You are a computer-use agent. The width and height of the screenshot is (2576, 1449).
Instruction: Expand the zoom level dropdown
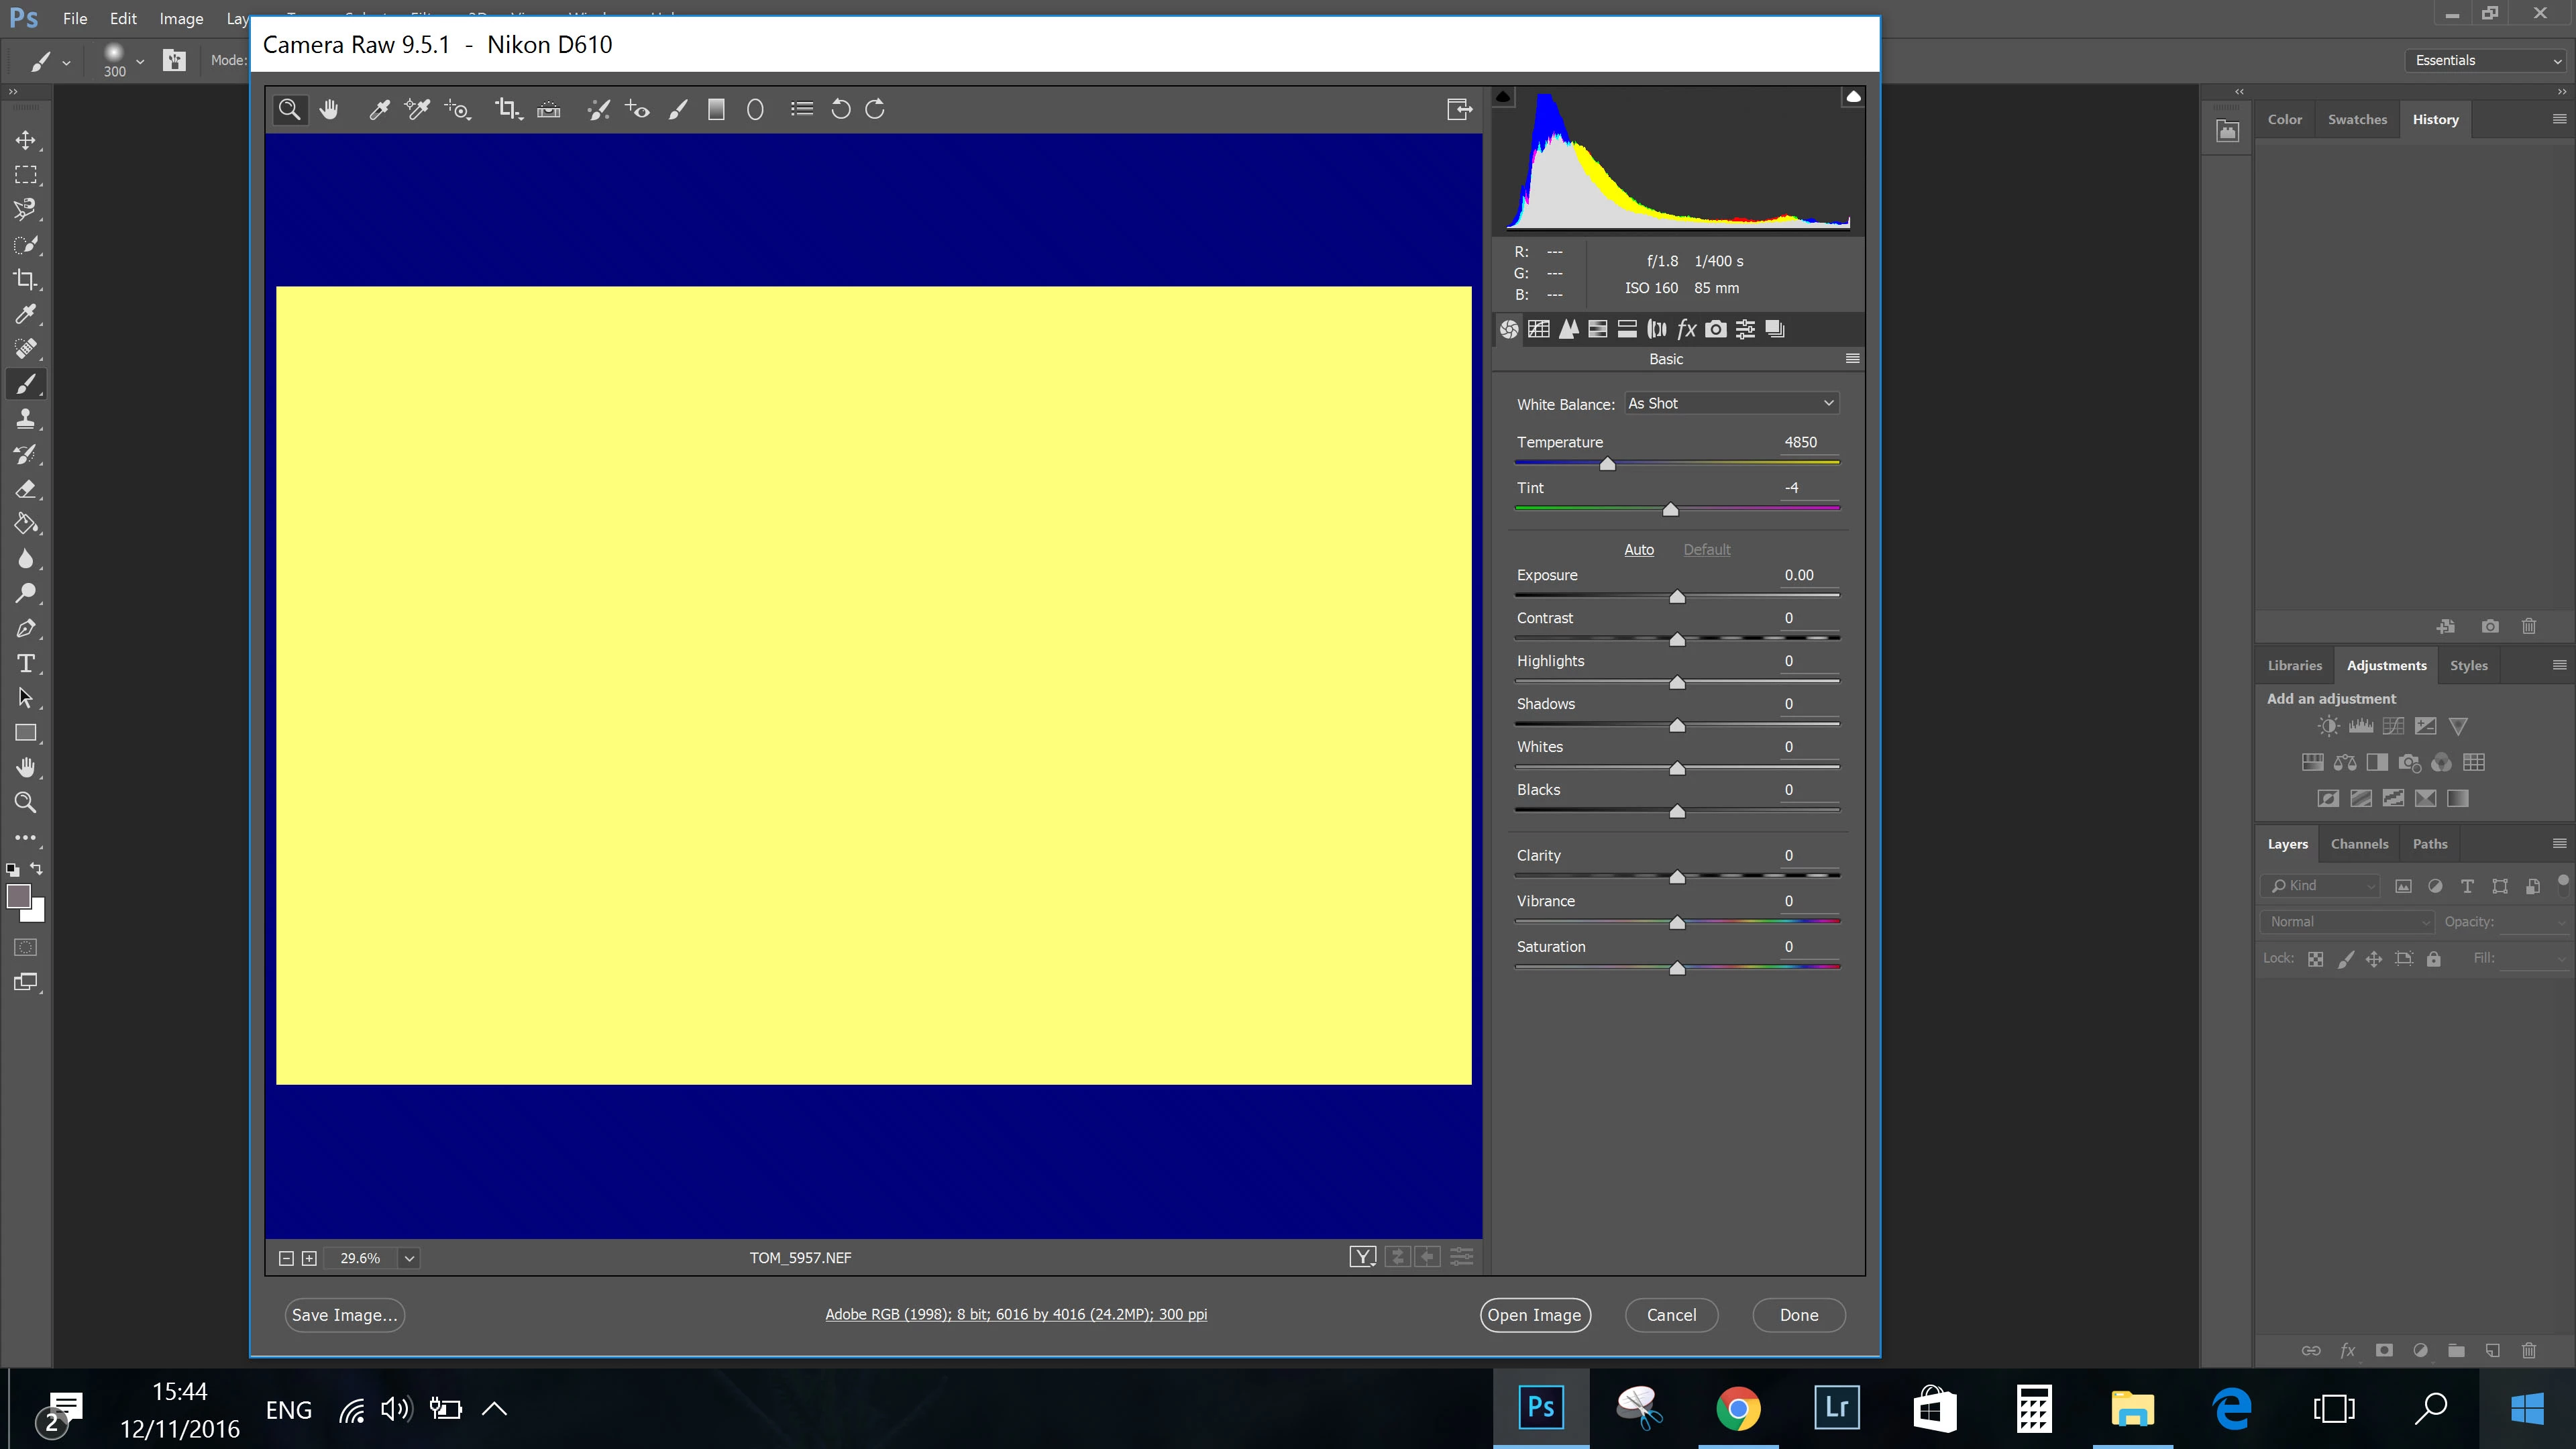409,1258
